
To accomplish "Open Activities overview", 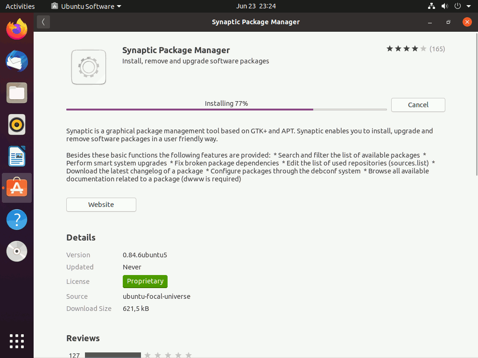I will click(x=20, y=6).
